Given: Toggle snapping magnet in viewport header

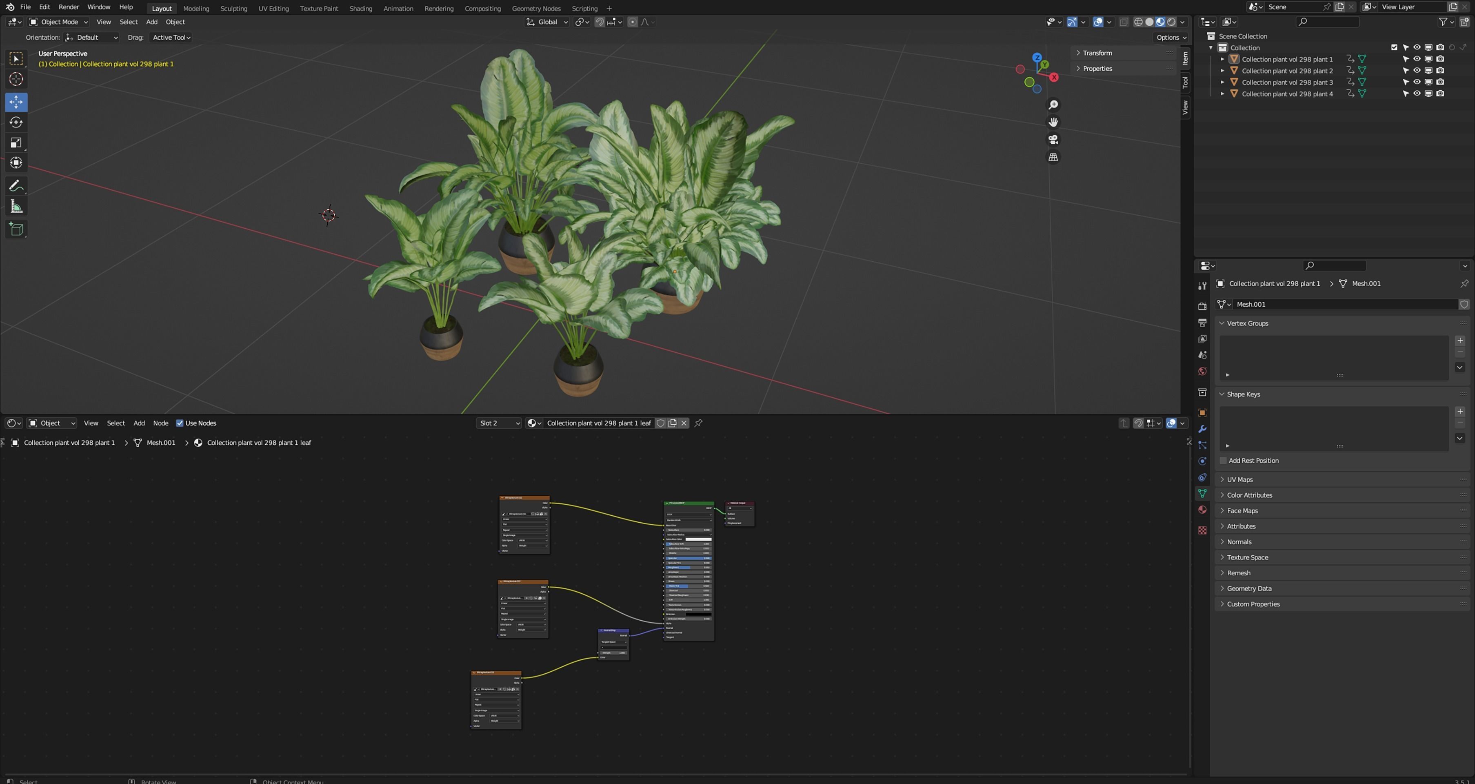Looking at the screenshot, I should pyautogui.click(x=599, y=22).
